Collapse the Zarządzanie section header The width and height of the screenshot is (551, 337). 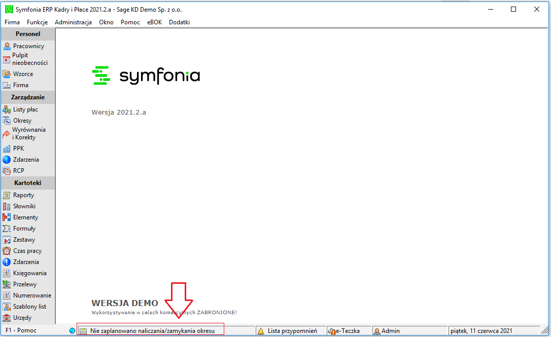28,97
